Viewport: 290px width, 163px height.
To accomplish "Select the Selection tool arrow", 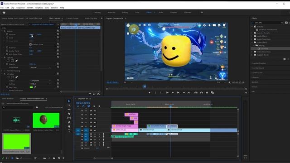I will tap(69, 101).
